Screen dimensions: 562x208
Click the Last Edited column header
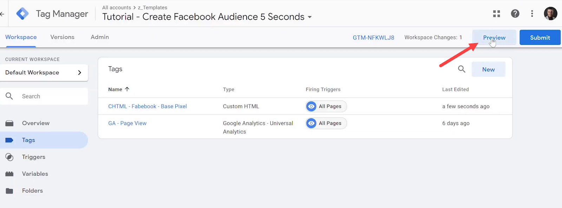pos(456,89)
